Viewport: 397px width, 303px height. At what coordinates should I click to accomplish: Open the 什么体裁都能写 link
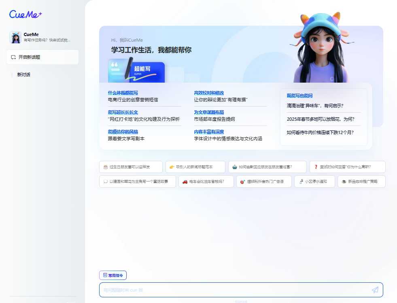point(123,92)
